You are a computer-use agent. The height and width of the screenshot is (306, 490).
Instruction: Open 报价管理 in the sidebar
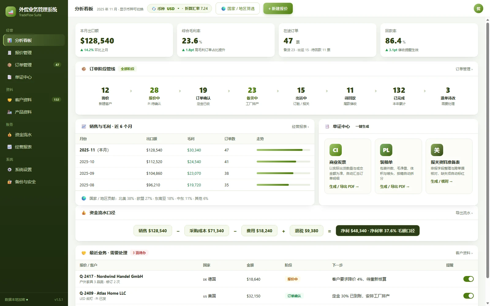click(34, 53)
